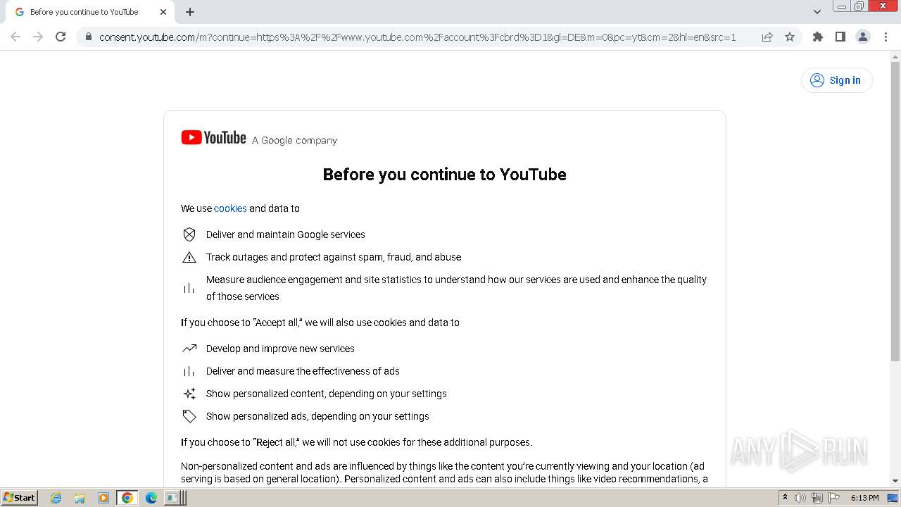This screenshot has height=507, width=901.
Task: Click the volume speaker tray icon
Action: [800, 498]
